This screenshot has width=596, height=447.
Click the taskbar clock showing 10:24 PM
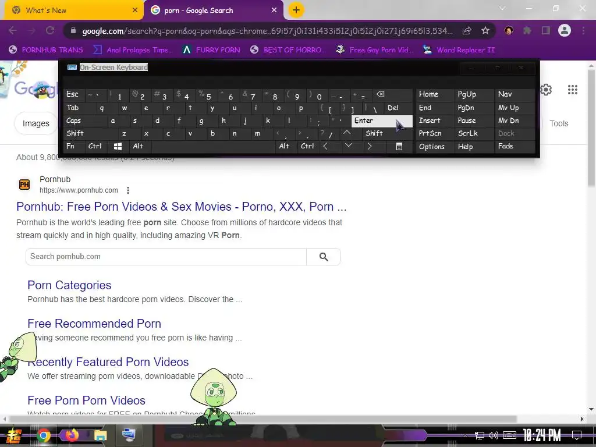[542, 435]
